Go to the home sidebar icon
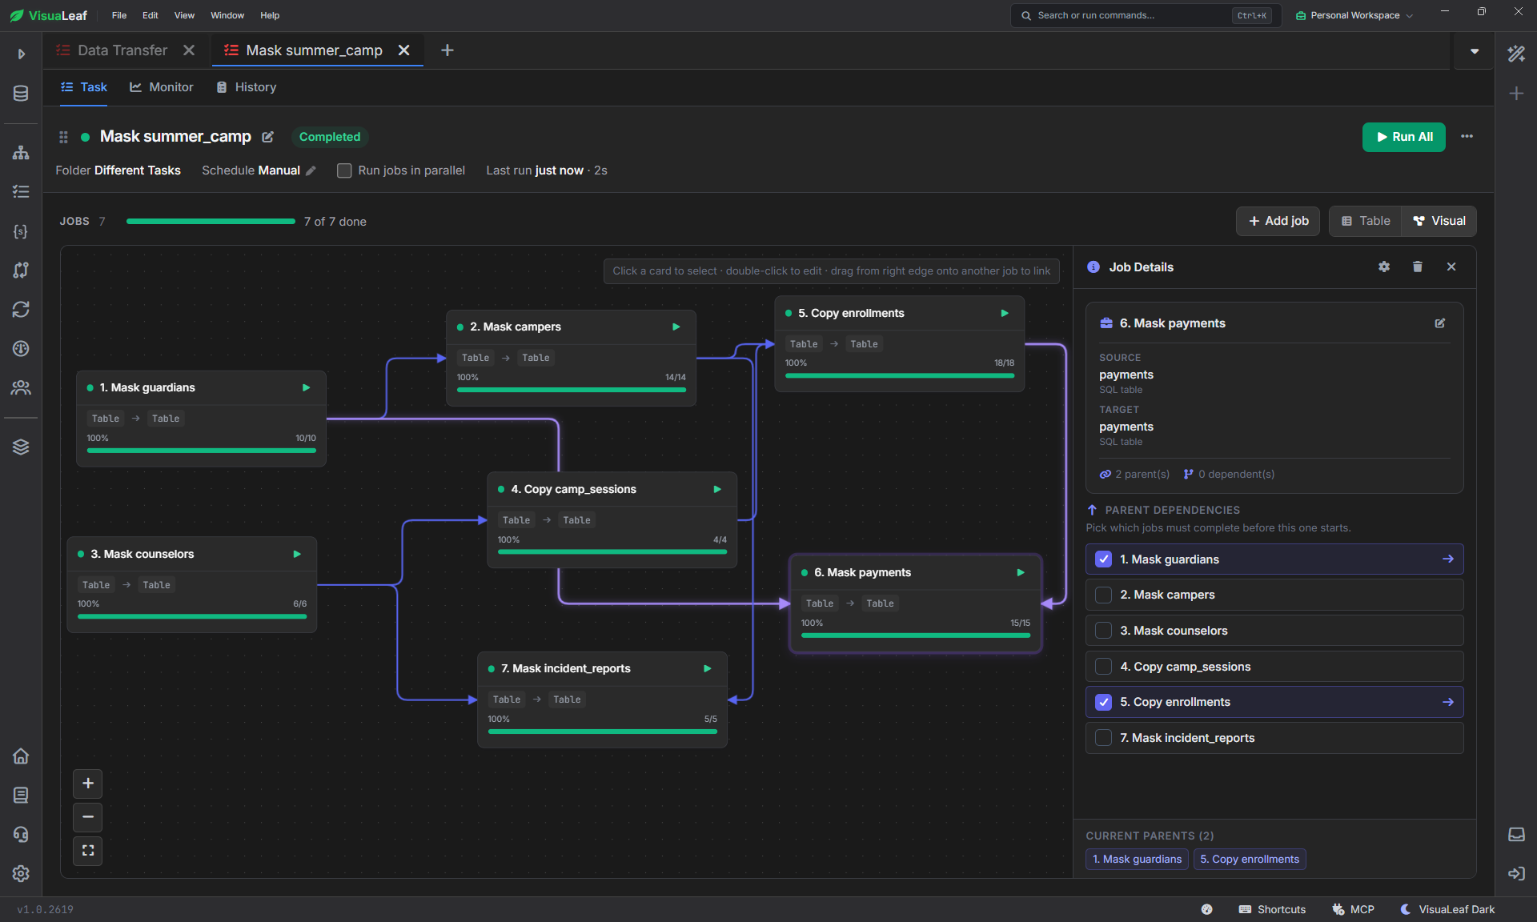This screenshot has height=922, width=1537. [x=21, y=756]
